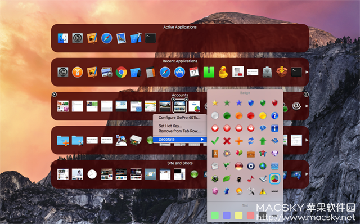This screenshot has height=224, width=360.
Task: Choose the blue shield badge
Action: point(251,102)
